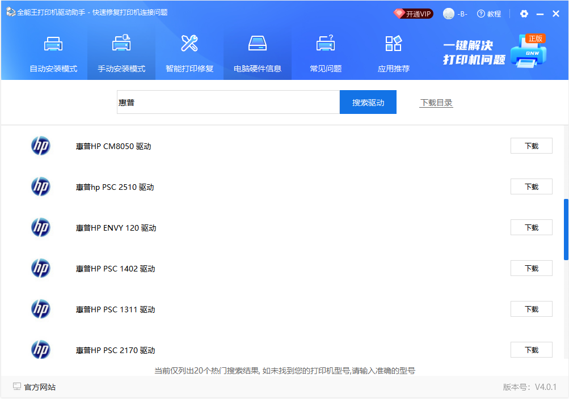Select the 惠普HP PSC 1402 驱动 text
This screenshot has height=399, width=569.
(x=115, y=269)
